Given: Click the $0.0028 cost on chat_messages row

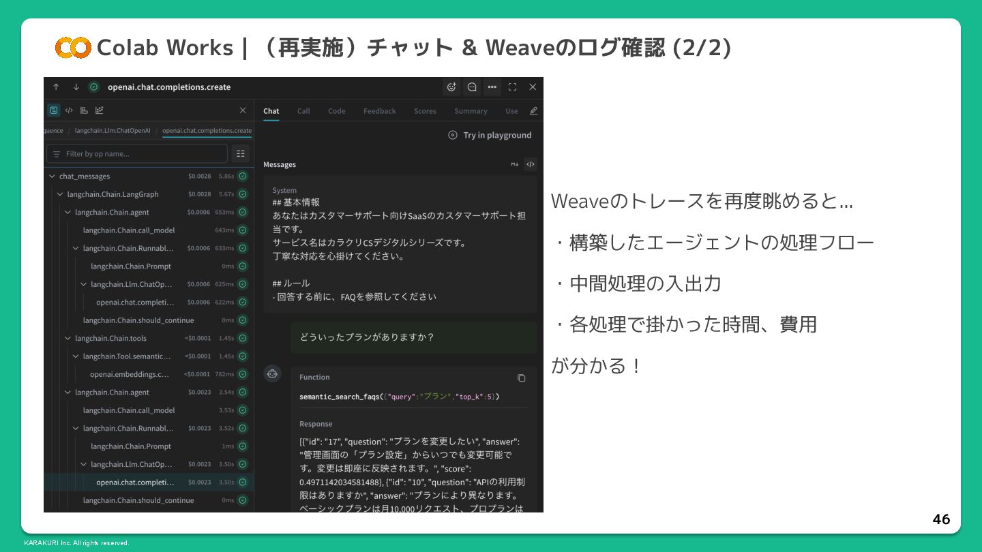Looking at the screenshot, I should coord(200,177).
